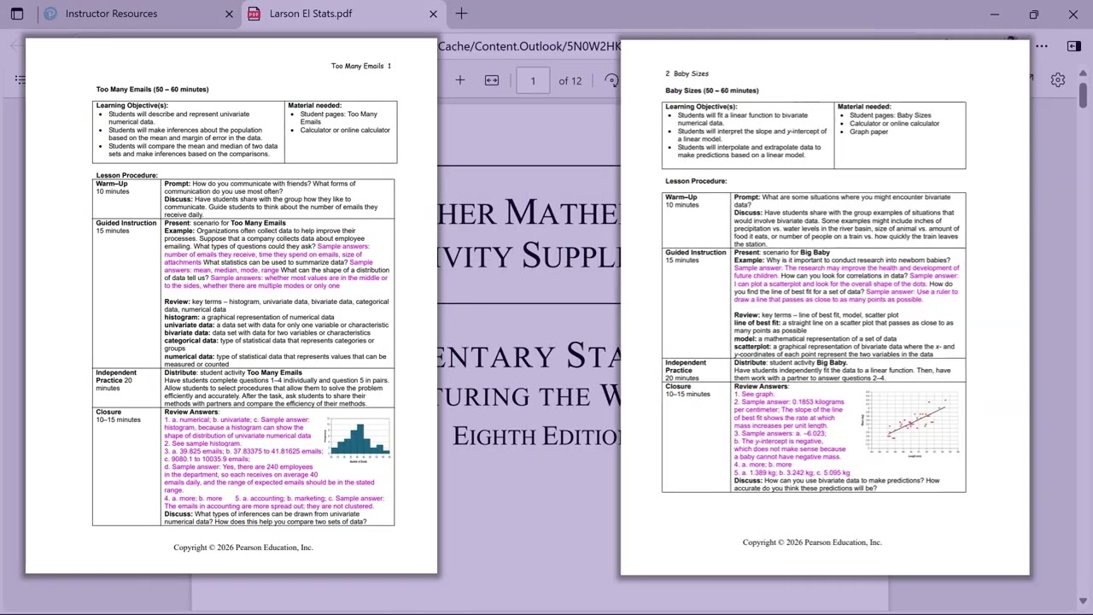Click "2 Baby Sizes" page header

[x=687, y=73]
